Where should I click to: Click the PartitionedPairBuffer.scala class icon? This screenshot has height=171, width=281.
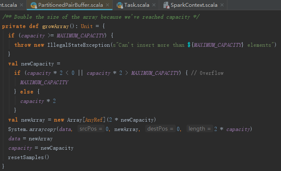tap(34, 5)
